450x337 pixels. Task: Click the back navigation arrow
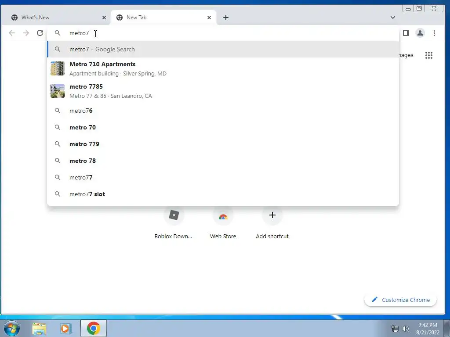coord(12,33)
